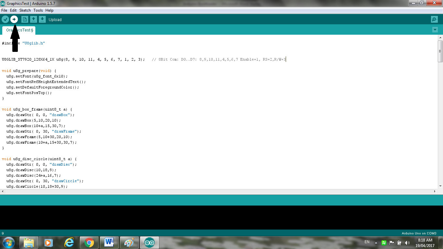This screenshot has width=443, height=249.
Task: Click the vertical scrollbar up arrow
Action: pos(440,38)
